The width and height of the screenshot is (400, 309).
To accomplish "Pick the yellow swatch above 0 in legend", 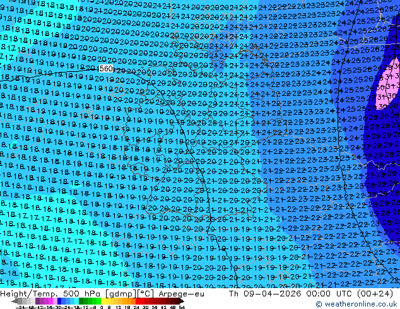I will coord(103,301).
